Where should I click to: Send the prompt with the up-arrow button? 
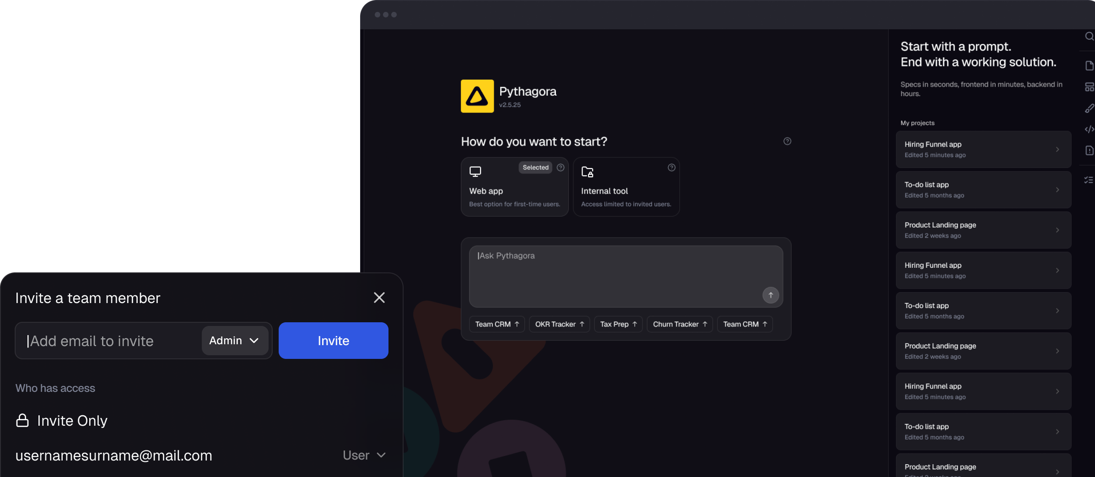point(771,295)
